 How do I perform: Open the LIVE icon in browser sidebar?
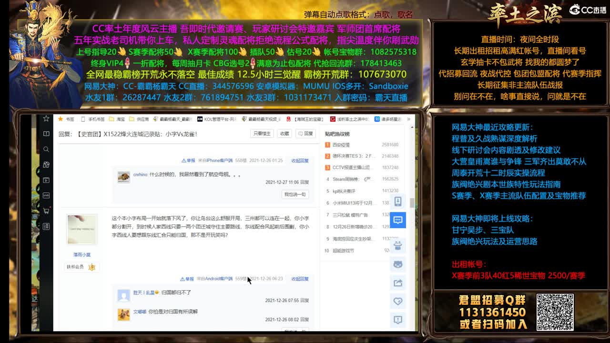pyautogui.click(x=46, y=195)
